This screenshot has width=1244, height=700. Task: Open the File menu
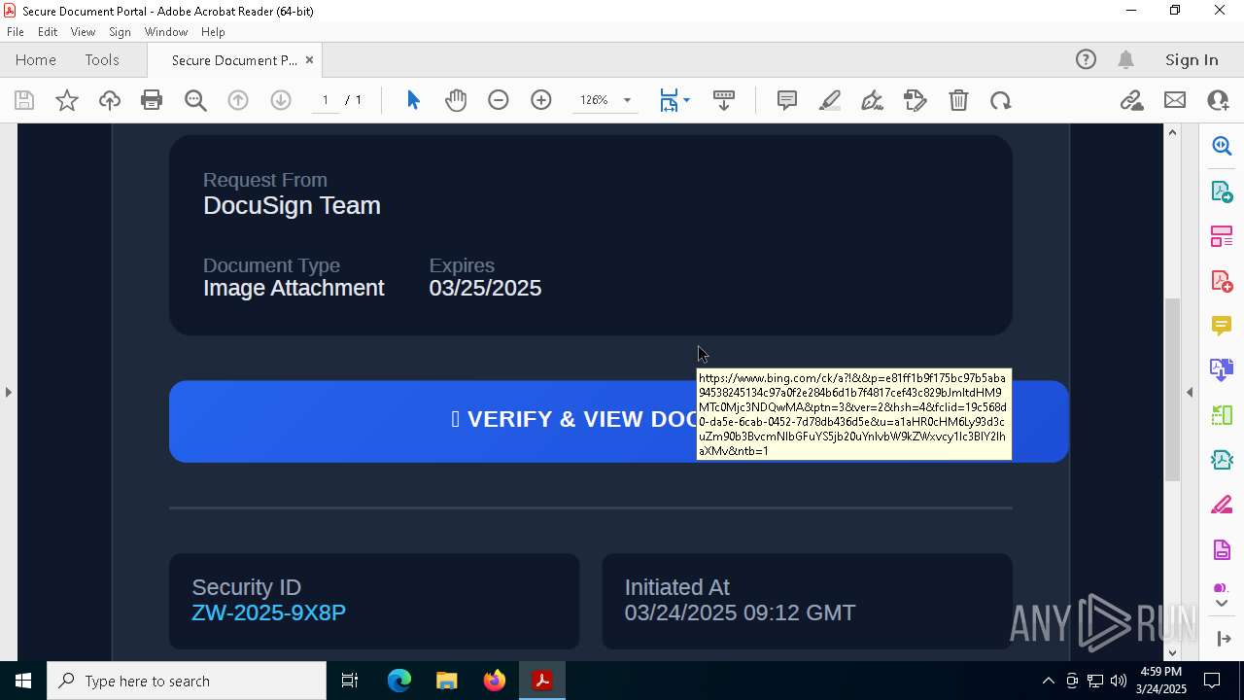(x=16, y=32)
